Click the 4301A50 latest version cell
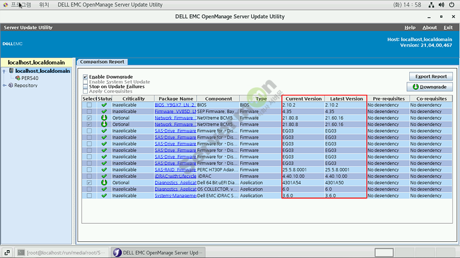 click(346, 183)
